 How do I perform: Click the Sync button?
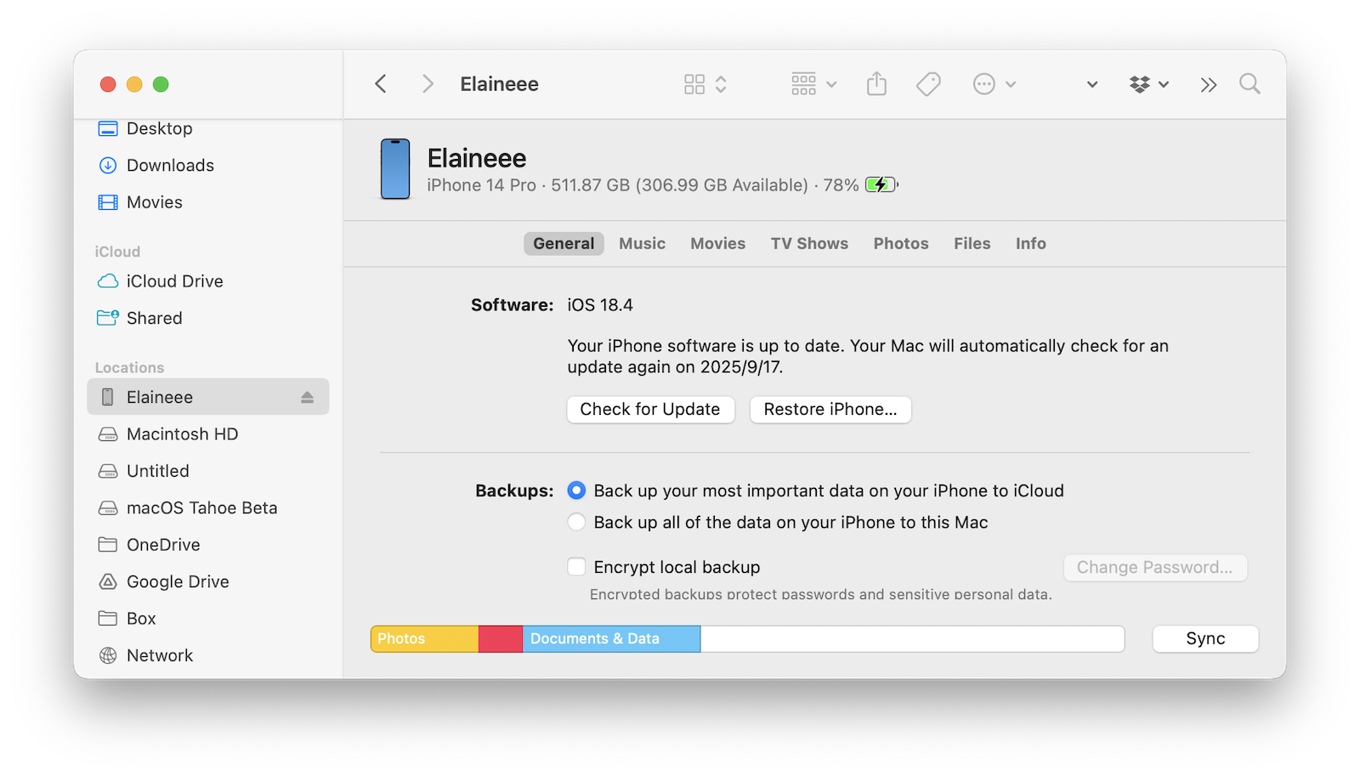click(x=1205, y=639)
